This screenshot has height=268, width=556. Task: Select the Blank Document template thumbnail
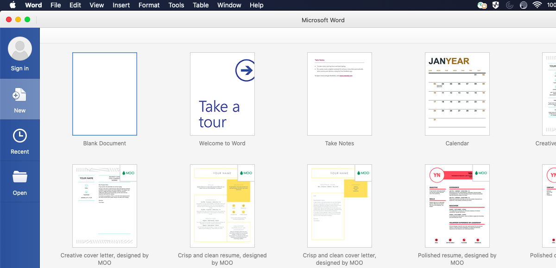pos(105,94)
